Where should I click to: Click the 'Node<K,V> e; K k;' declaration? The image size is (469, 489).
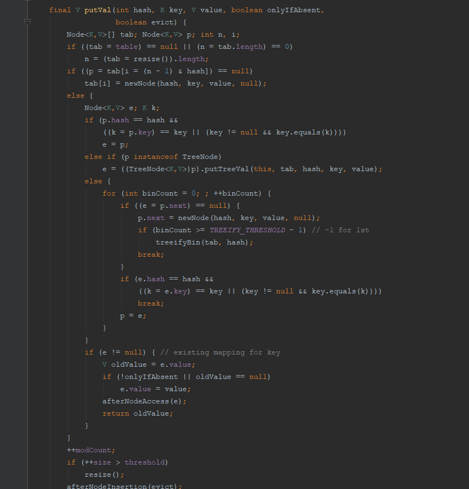(x=122, y=108)
